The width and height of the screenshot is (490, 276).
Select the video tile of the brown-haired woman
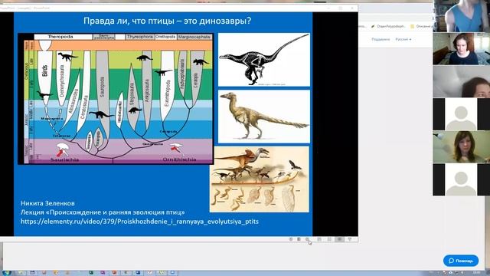click(x=461, y=146)
